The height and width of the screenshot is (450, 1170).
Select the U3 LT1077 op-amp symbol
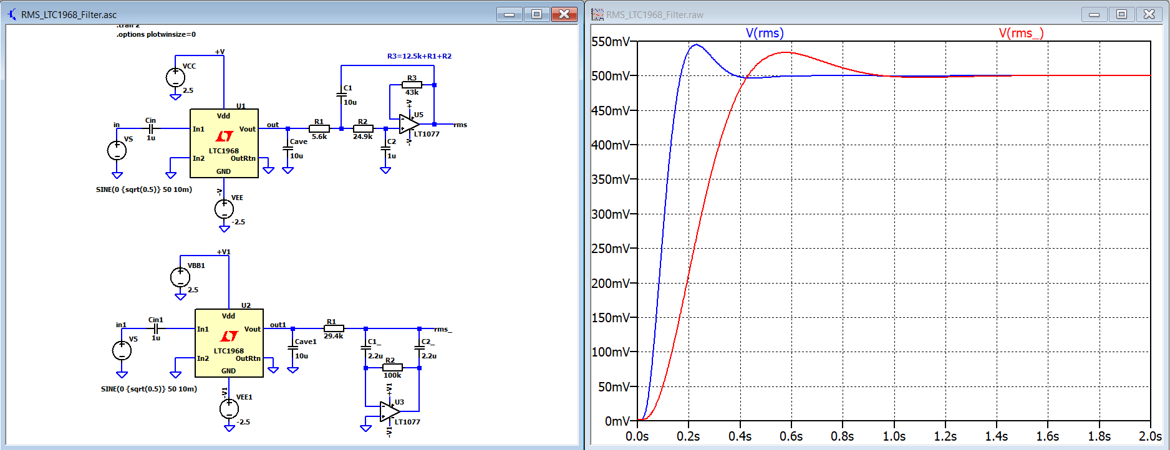[390, 411]
